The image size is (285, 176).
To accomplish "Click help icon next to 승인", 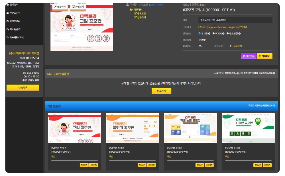I will click(x=204, y=40).
